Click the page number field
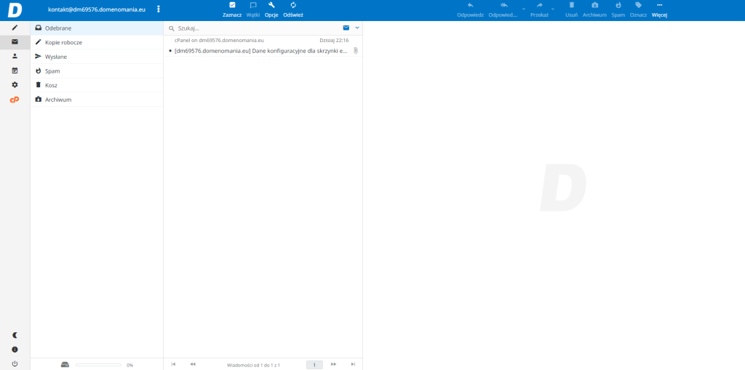This screenshot has width=745, height=370. coord(314,365)
